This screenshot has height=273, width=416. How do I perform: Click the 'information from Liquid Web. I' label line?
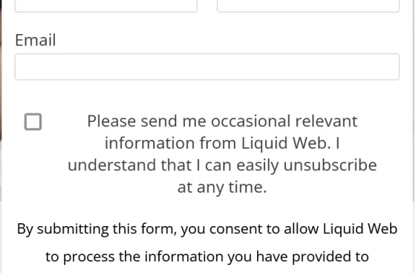click(222, 143)
